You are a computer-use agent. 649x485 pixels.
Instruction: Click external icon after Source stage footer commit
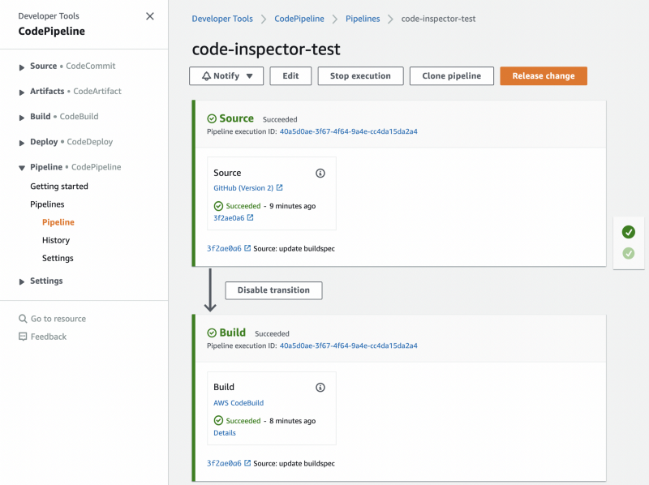247,248
